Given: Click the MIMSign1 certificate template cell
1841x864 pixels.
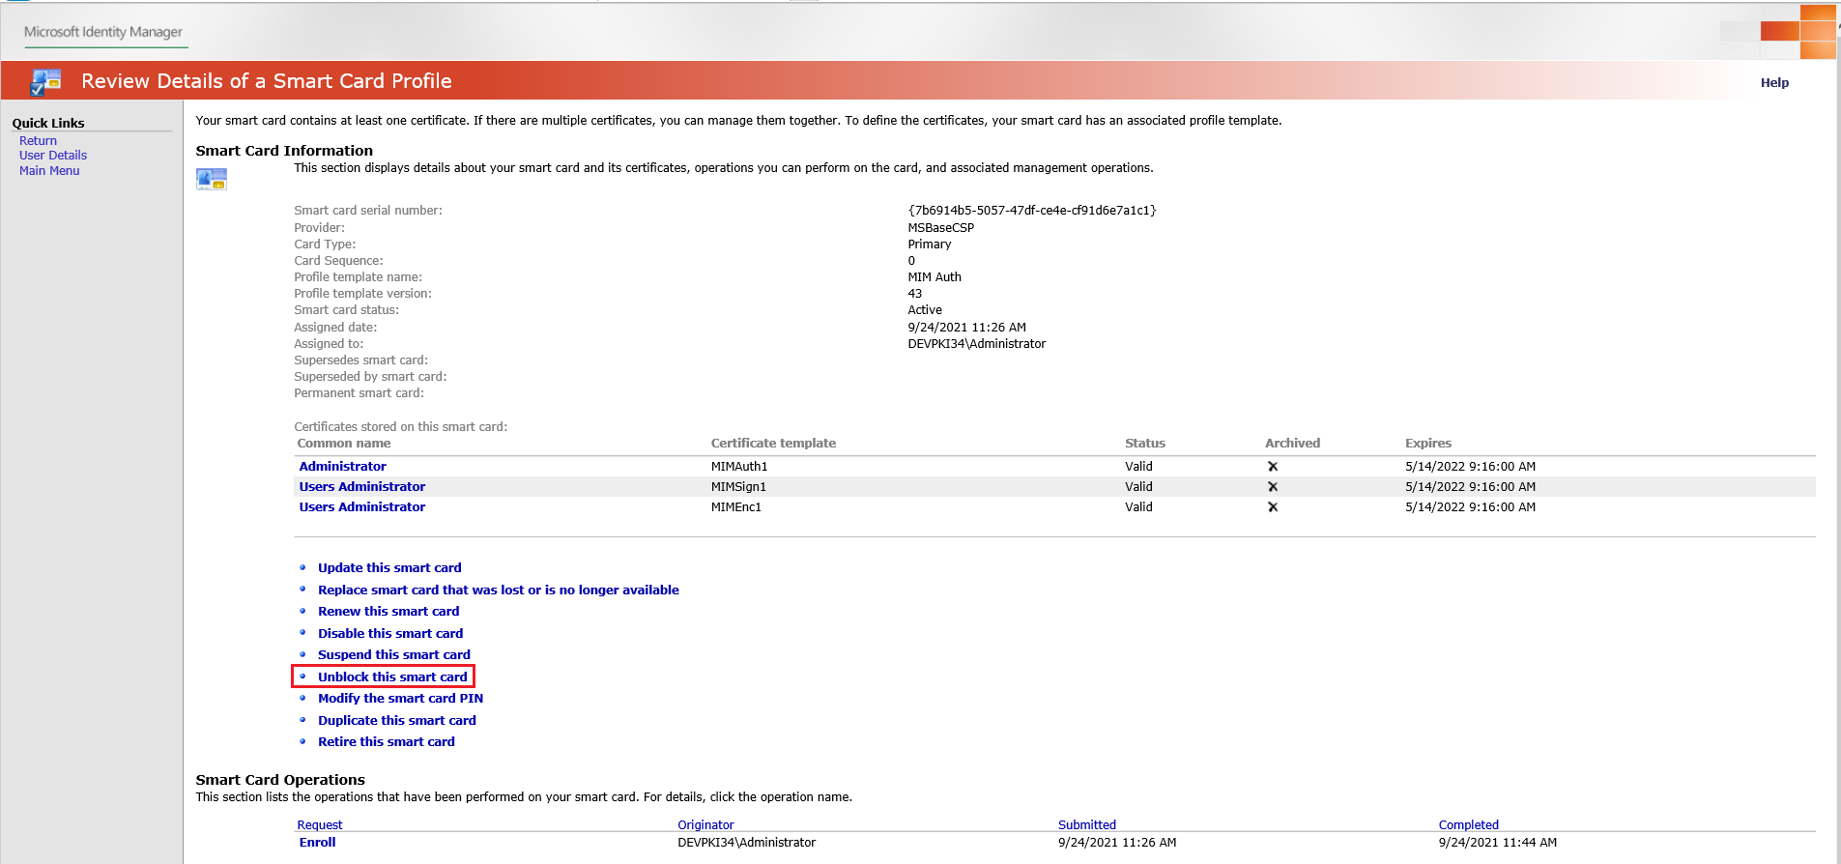Looking at the screenshot, I should point(738,487).
